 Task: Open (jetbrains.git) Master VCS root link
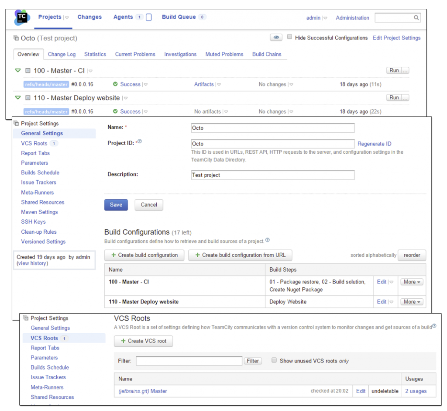tap(143, 391)
